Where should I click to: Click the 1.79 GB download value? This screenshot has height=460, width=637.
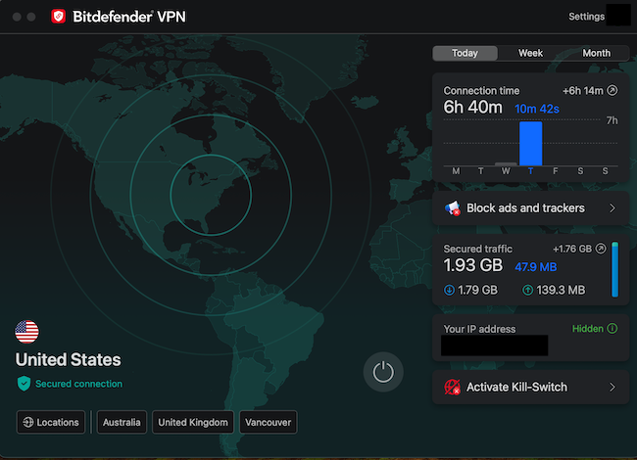coord(477,290)
